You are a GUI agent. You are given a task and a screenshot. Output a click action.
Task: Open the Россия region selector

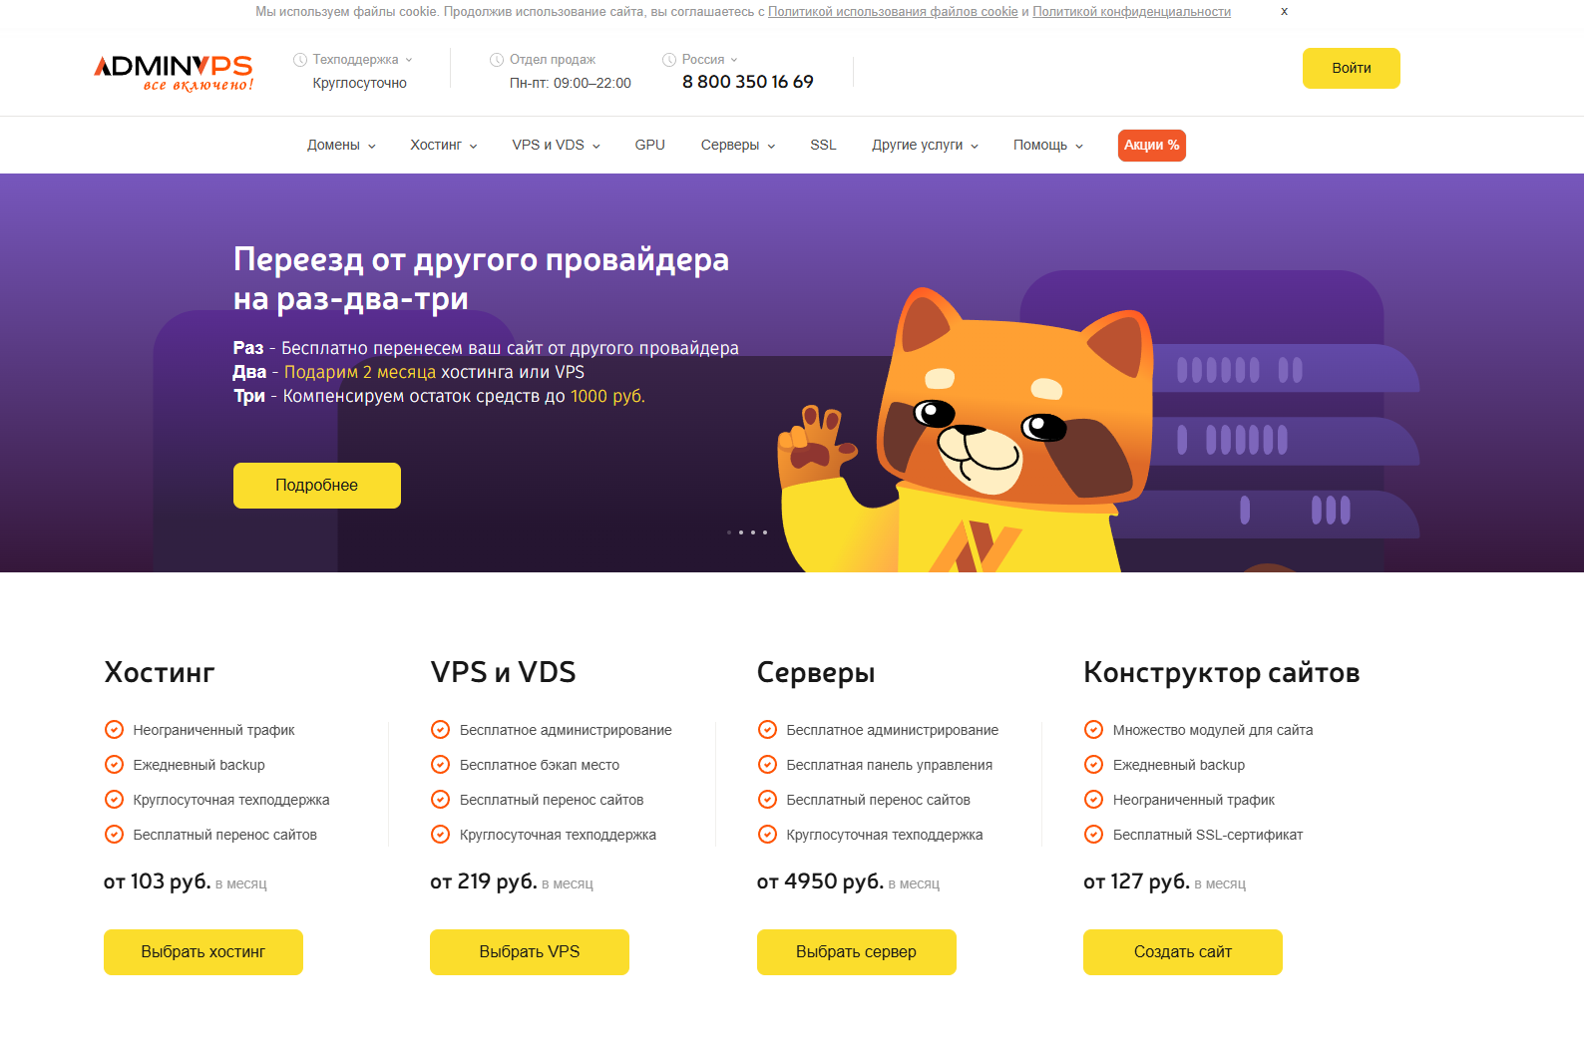pyautogui.click(x=709, y=60)
